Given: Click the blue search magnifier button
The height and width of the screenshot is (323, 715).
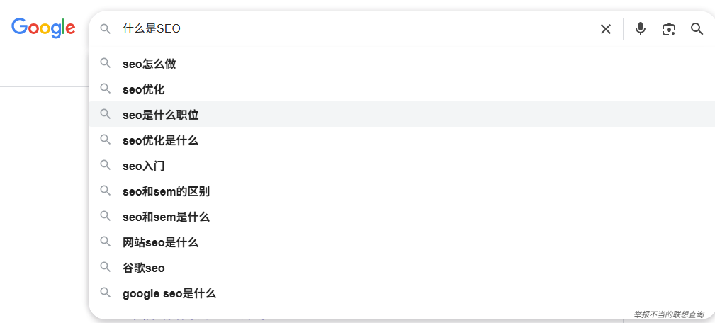Looking at the screenshot, I should (697, 29).
